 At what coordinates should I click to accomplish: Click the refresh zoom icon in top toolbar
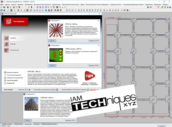pyautogui.click(x=46, y=7)
